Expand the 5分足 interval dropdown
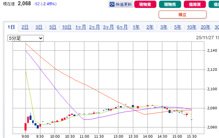This screenshot has width=219, height=138. pyautogui.click(x=25, y=38)
